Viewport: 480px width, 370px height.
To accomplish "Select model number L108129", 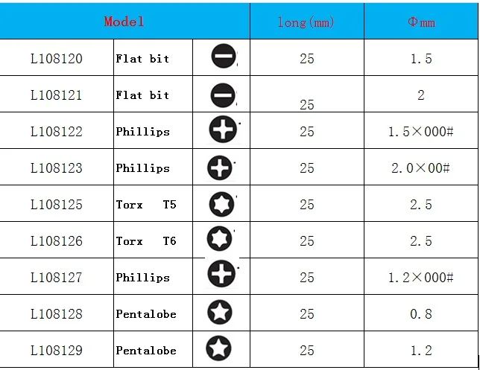I will 57,350.
